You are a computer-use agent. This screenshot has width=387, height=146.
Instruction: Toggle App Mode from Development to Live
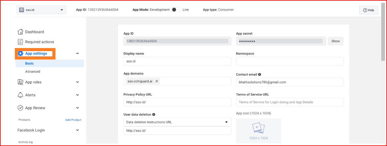pos(176,10)
